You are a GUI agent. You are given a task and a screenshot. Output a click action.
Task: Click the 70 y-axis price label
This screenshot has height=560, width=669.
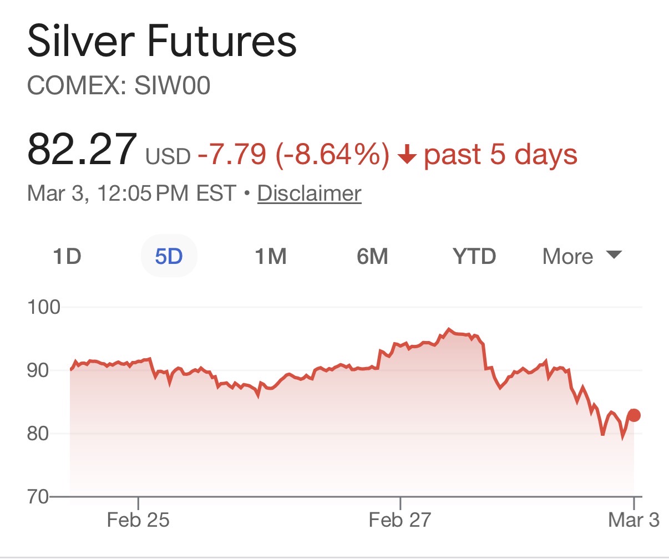point(38,496)
